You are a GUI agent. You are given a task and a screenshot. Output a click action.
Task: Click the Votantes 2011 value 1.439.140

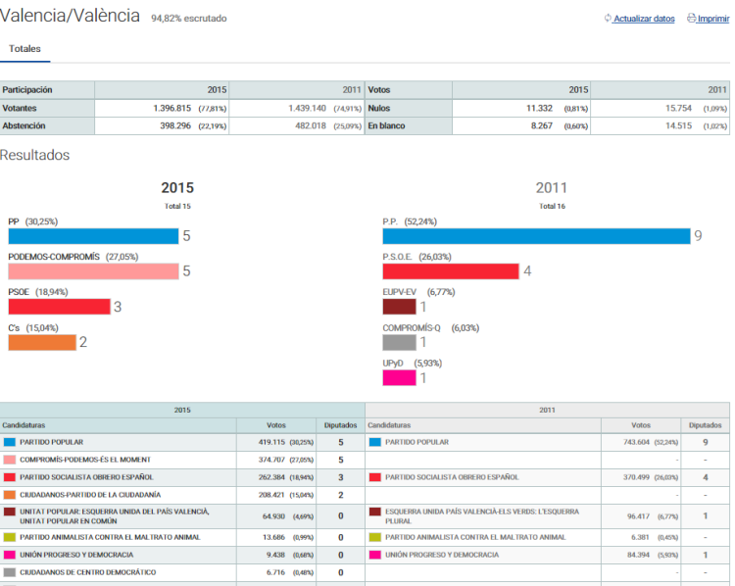point(307,109)
